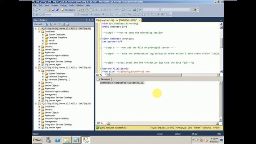
Task: Collapse the SQL01\SQL01 server node
Action: [36, 28]
